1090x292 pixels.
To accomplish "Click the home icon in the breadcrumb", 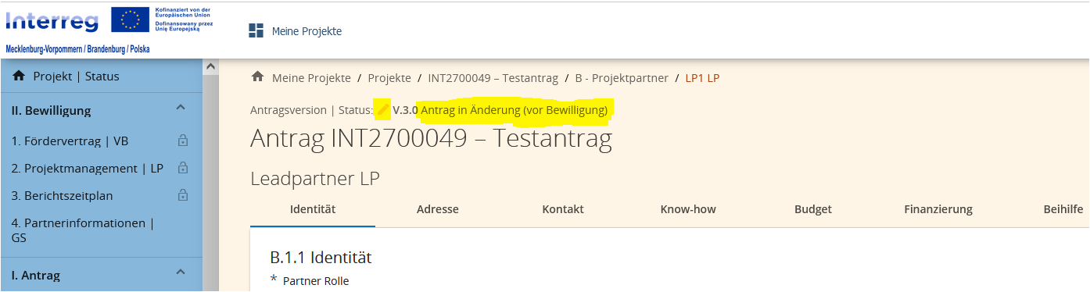I will pos(257,77).
